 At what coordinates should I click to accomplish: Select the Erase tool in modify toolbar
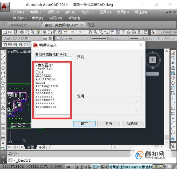coord(173,53)
